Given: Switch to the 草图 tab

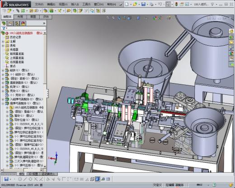Looking at the screenshot, I should click(33, 17).
